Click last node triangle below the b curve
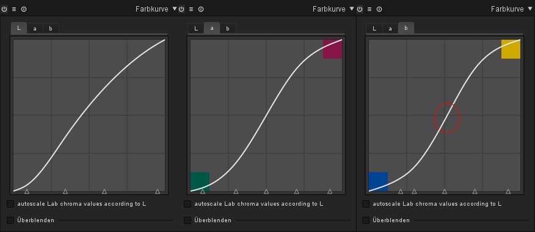The image size is (535, 232). (508, 192)
